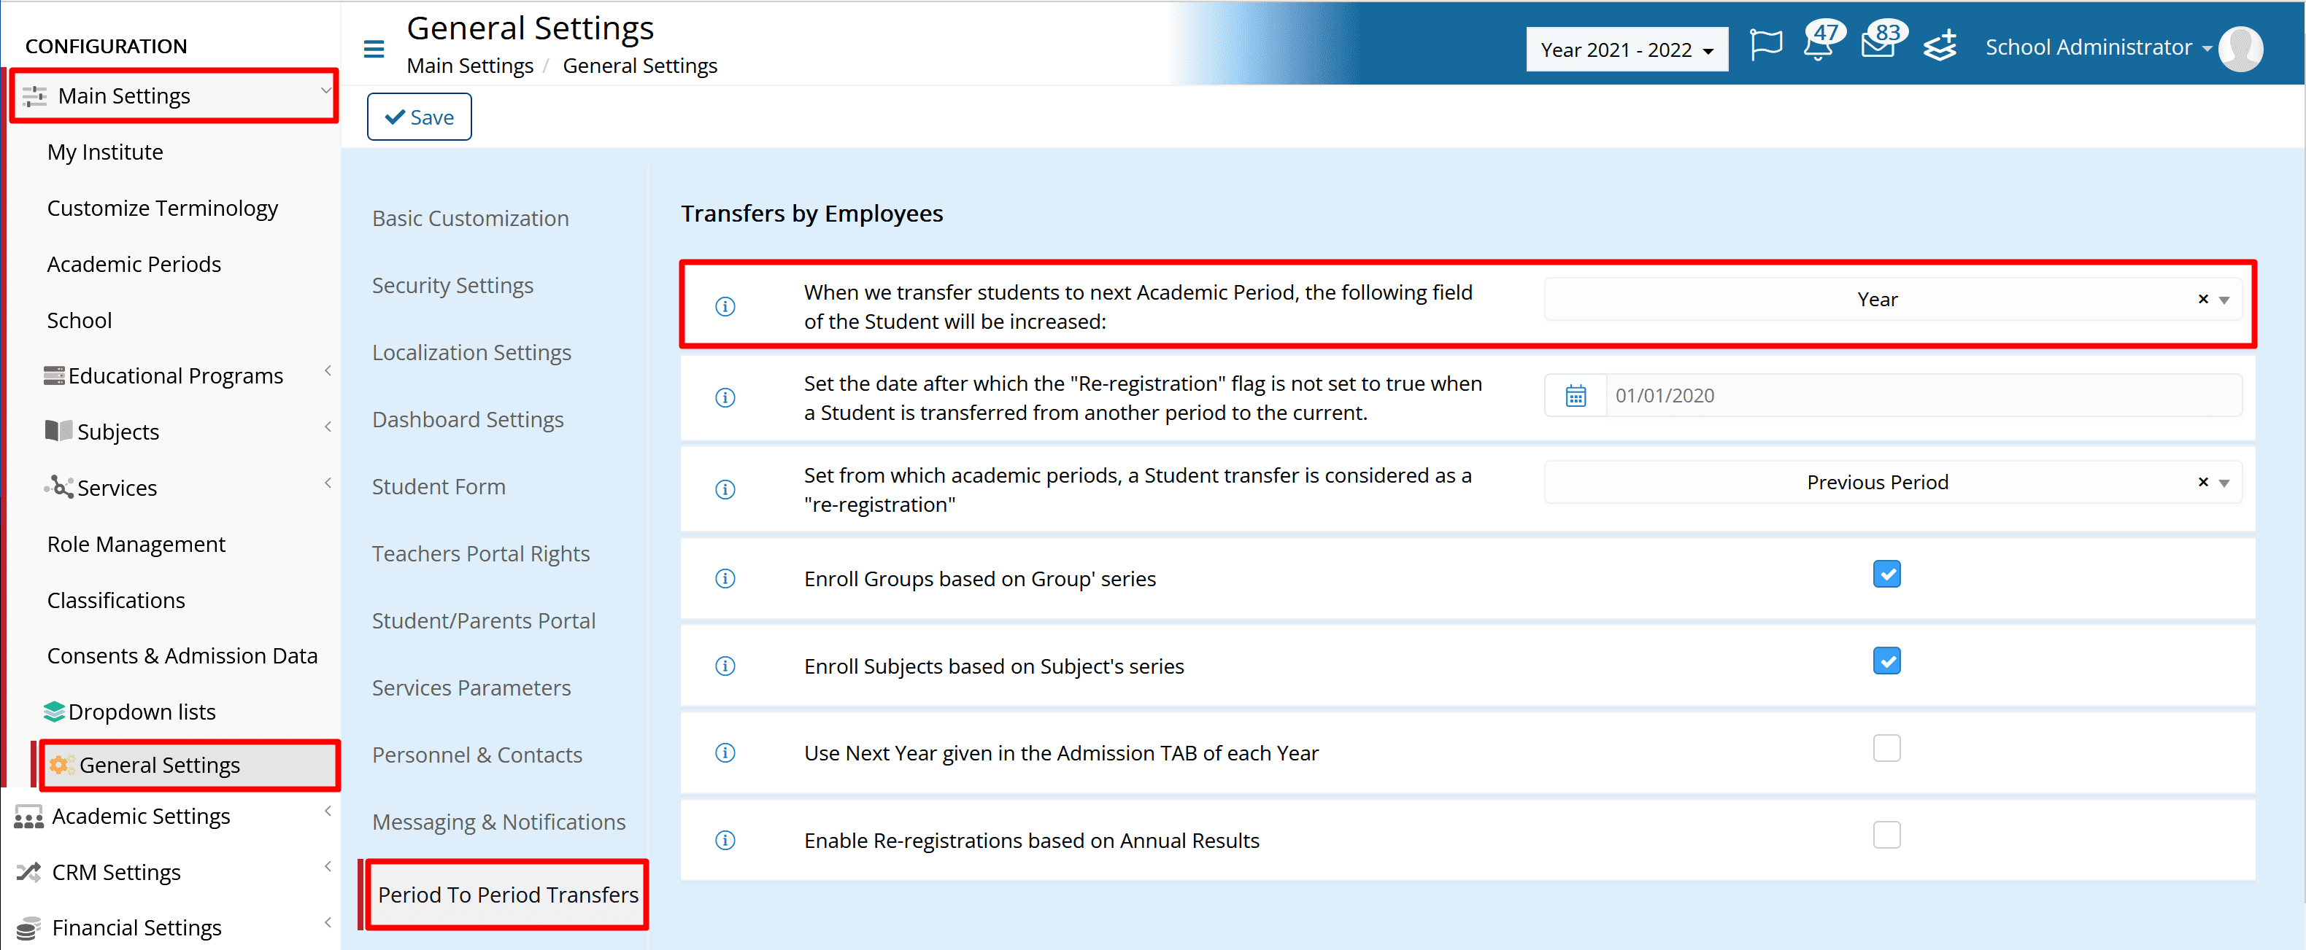2306x950 pixels.
Task: Open the Year field dropdown arrow
Action: (2224, 300)
